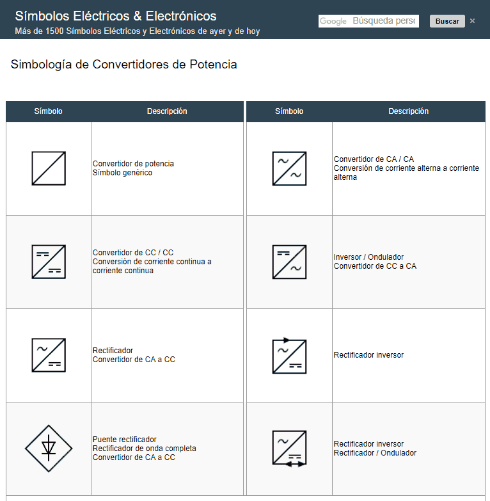Open the Símbolos Eléctricos & Electrónicos site title
The image size is (490, 501).
point(116,16)
